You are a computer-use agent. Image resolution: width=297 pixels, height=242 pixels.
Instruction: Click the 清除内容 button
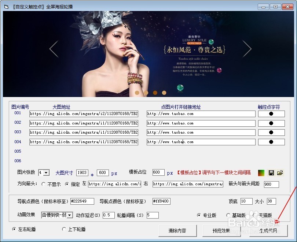[177, 231]
